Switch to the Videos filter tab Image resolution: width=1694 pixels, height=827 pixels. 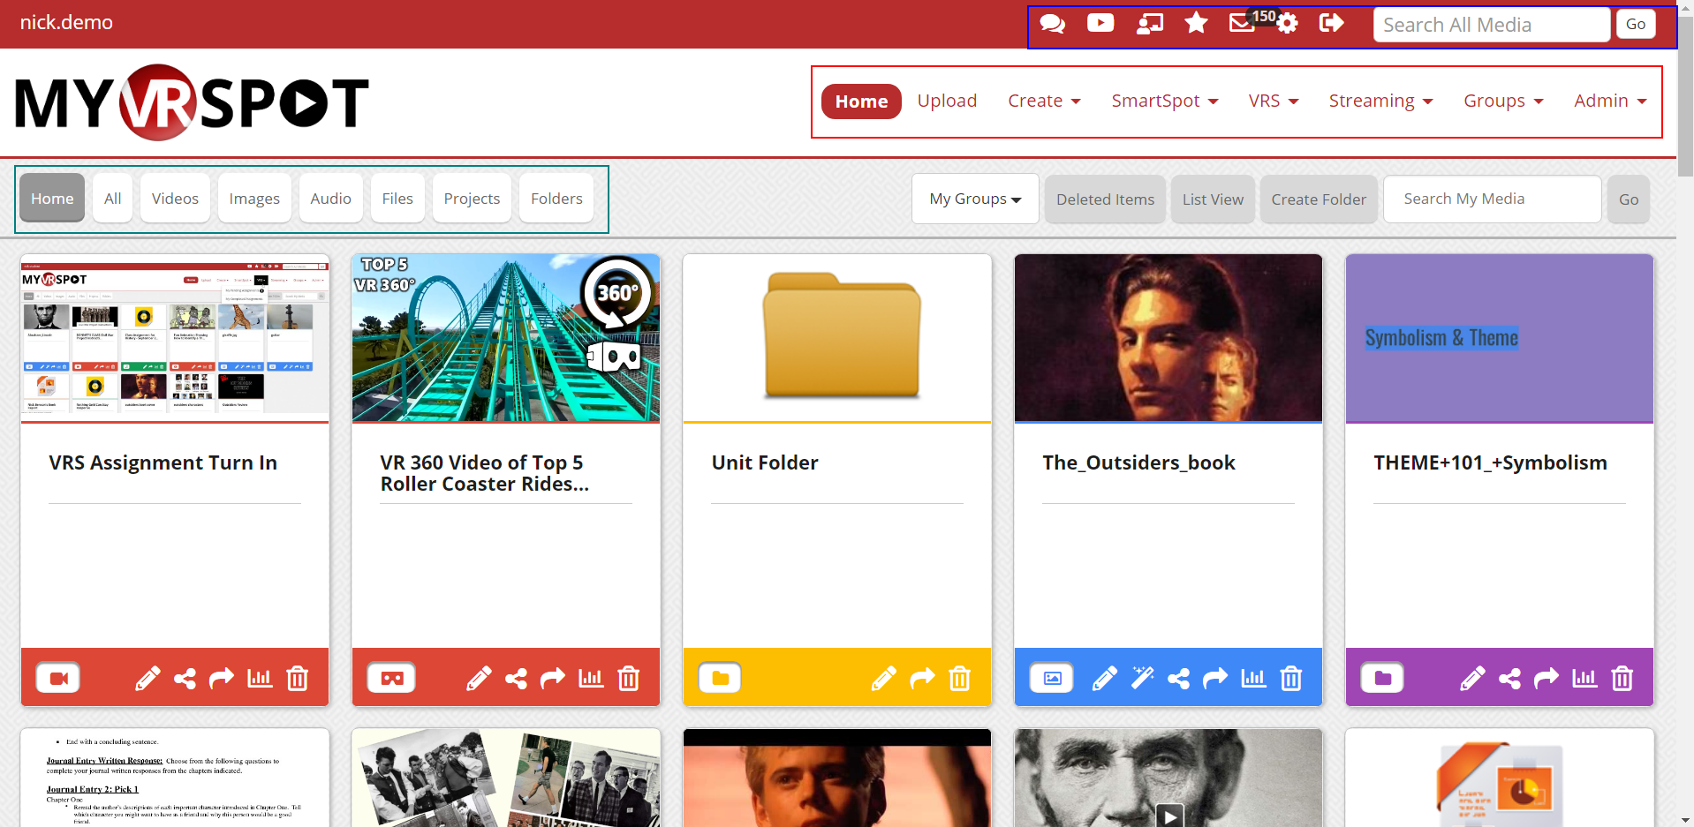175,199
